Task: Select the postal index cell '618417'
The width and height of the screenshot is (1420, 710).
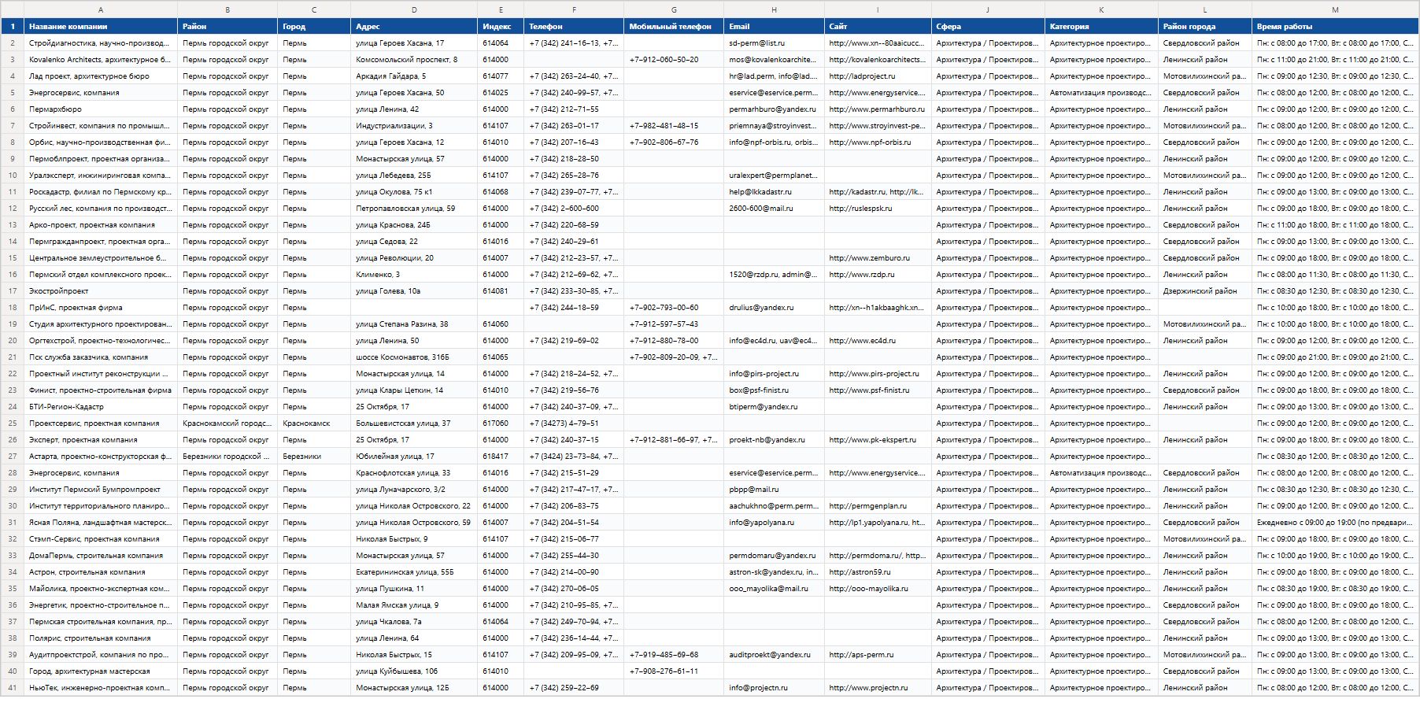Action: (x=501, y=456)
